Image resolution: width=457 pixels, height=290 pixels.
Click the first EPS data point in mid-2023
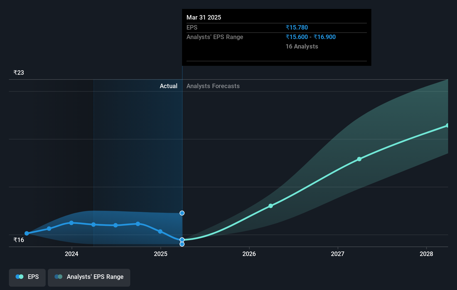[x=27, y=233]
